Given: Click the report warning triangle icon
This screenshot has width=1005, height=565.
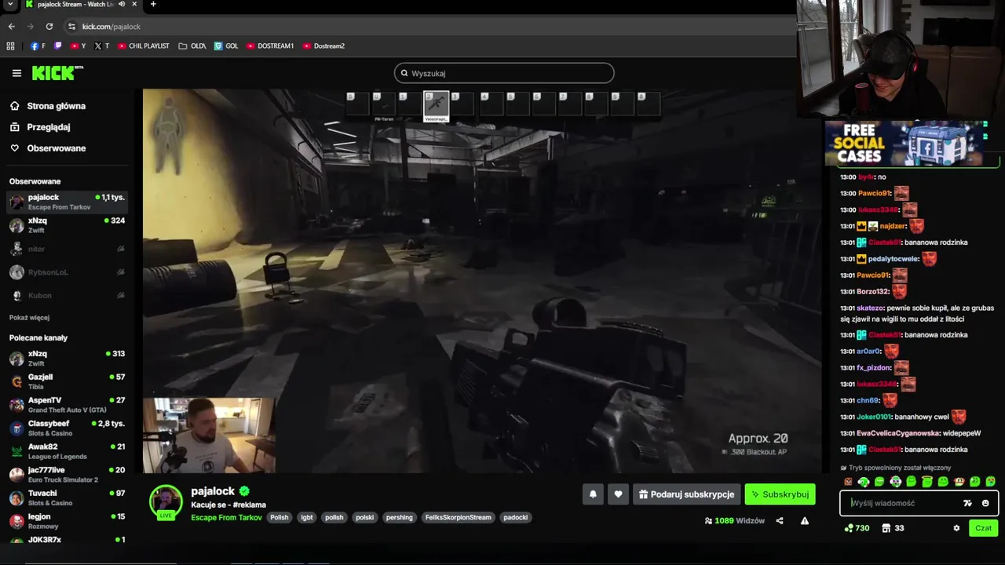Looking at the screenshot, I should tap(805, 520).
